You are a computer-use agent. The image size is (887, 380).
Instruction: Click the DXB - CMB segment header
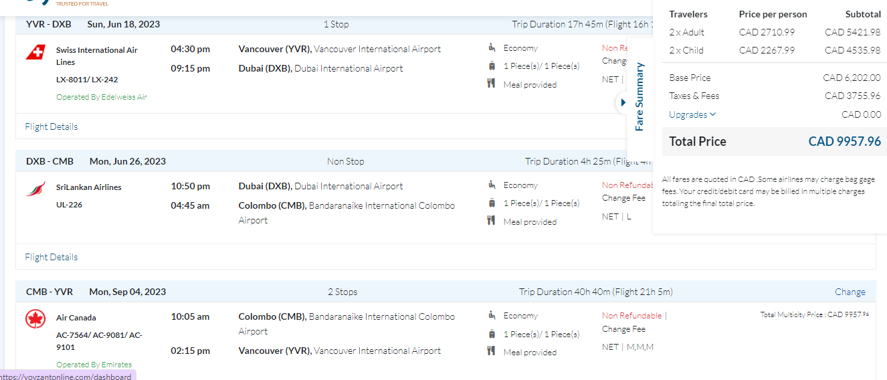[50, 161]
